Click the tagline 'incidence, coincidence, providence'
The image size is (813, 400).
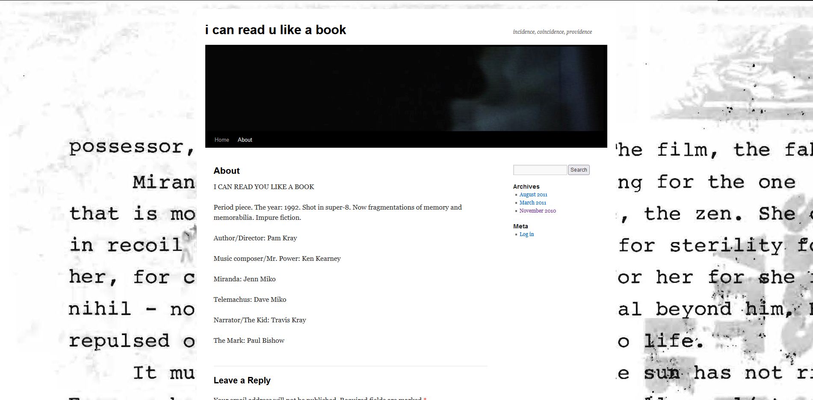click(x=552, y=32)
